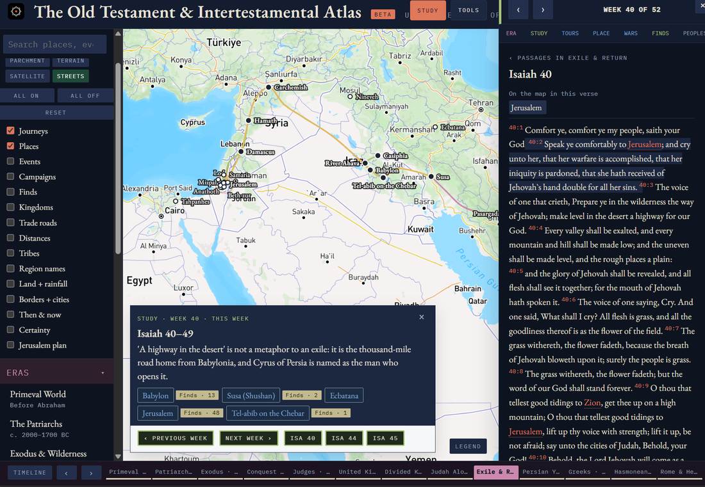
Task: Click the Susa map marker
Action: [x=431, y=177]
